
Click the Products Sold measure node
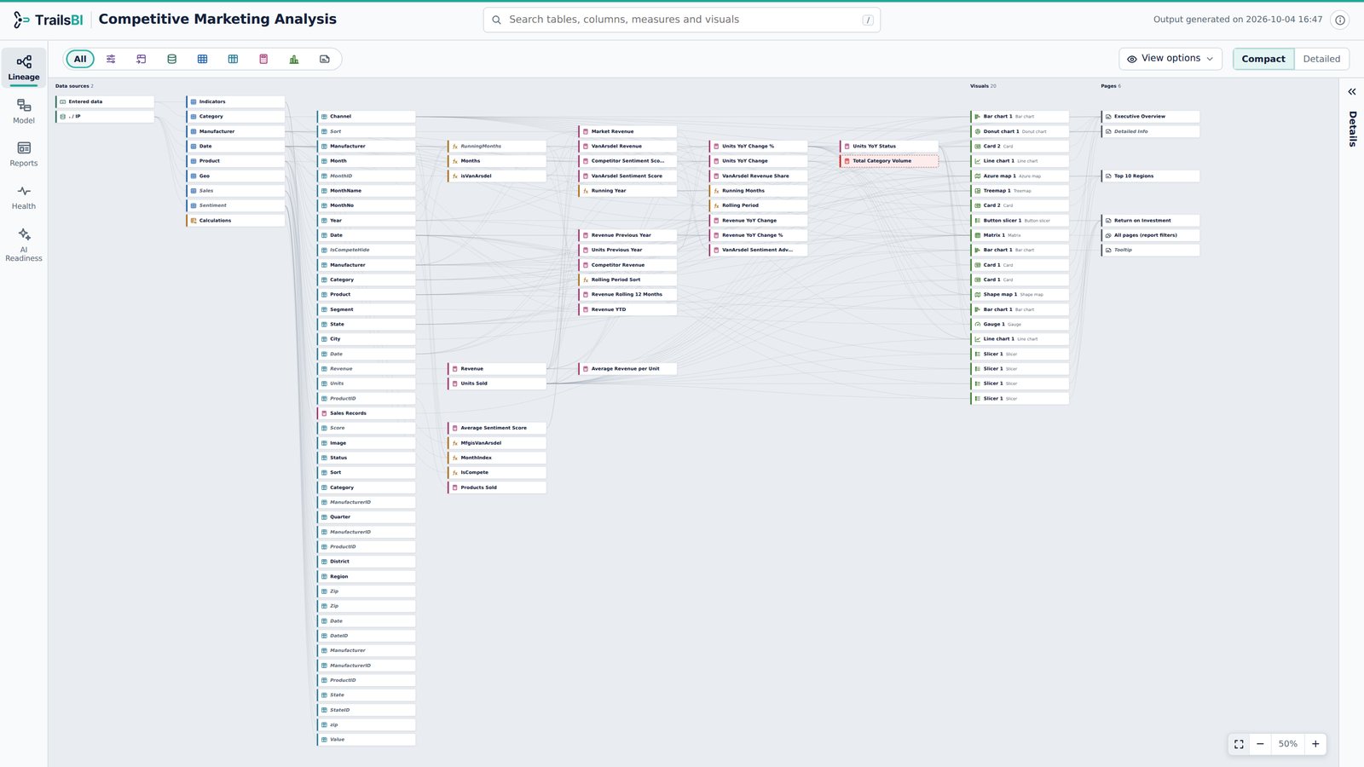pyautogui.click(x=497, y=487)
